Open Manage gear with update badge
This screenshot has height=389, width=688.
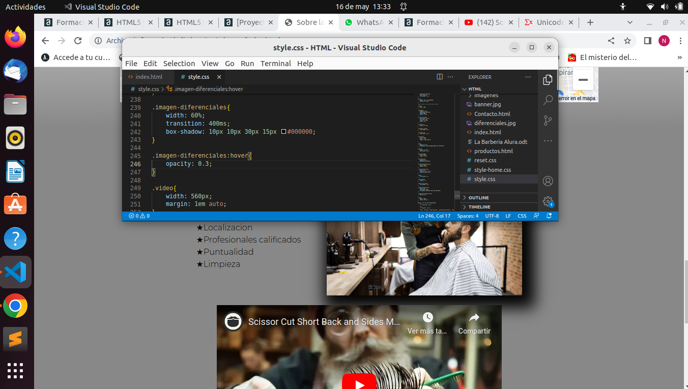click(x=548, y=201)
